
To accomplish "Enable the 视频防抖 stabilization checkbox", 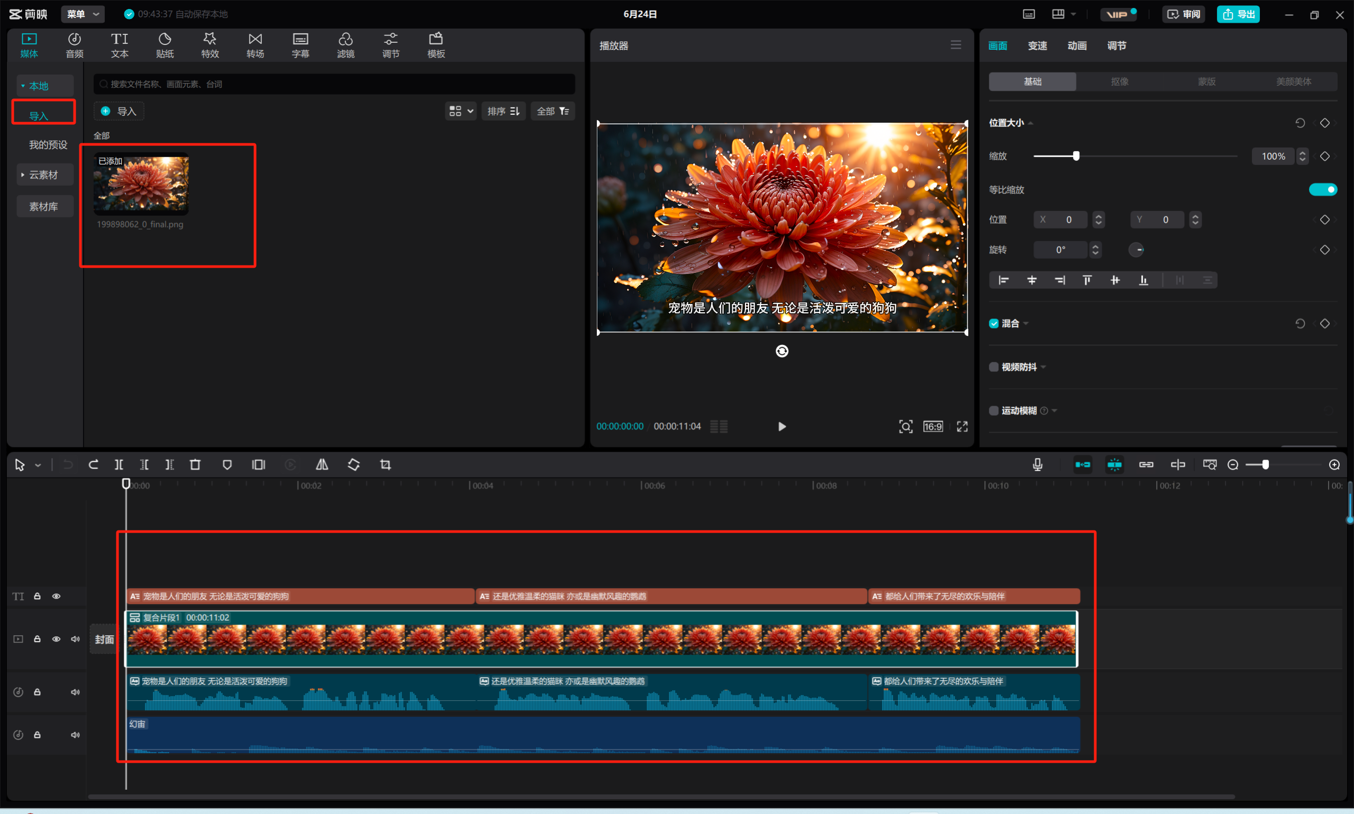I will [x=994, y=367].
